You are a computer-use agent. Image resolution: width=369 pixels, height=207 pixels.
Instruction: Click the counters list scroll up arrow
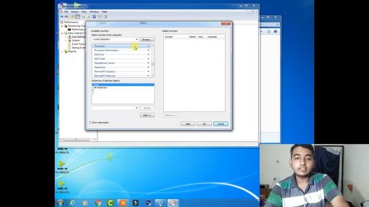153,46
